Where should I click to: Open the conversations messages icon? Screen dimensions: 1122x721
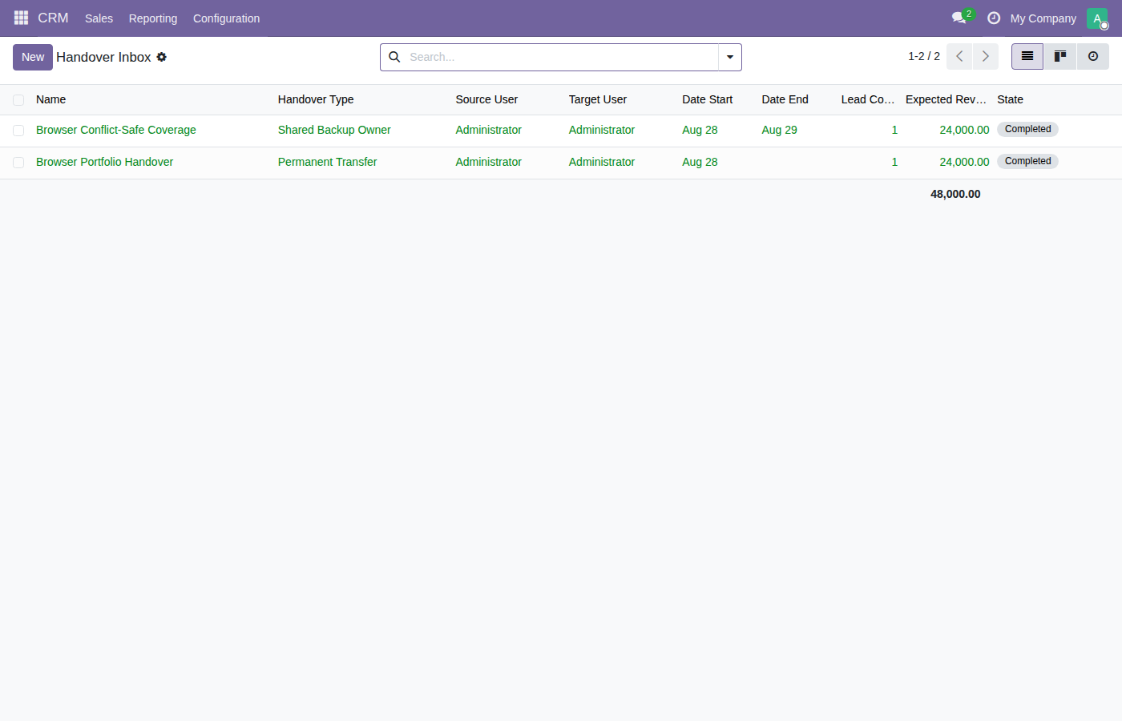click(x=959, y=18)
